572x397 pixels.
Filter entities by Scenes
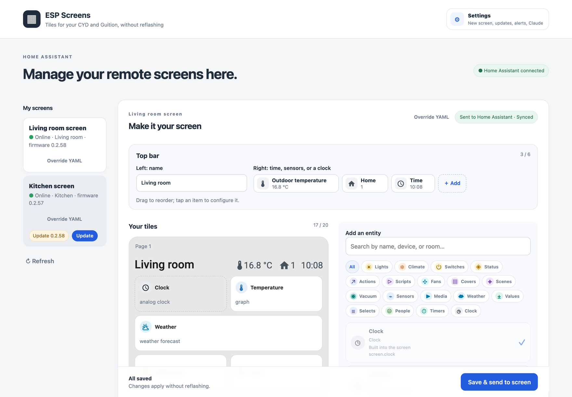[499, 281]
